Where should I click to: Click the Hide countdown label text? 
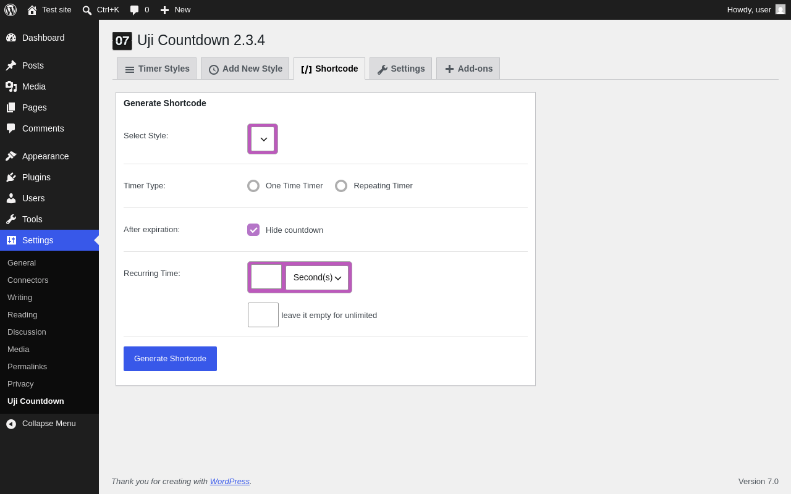pyautogui.click(x=294, y=230)
